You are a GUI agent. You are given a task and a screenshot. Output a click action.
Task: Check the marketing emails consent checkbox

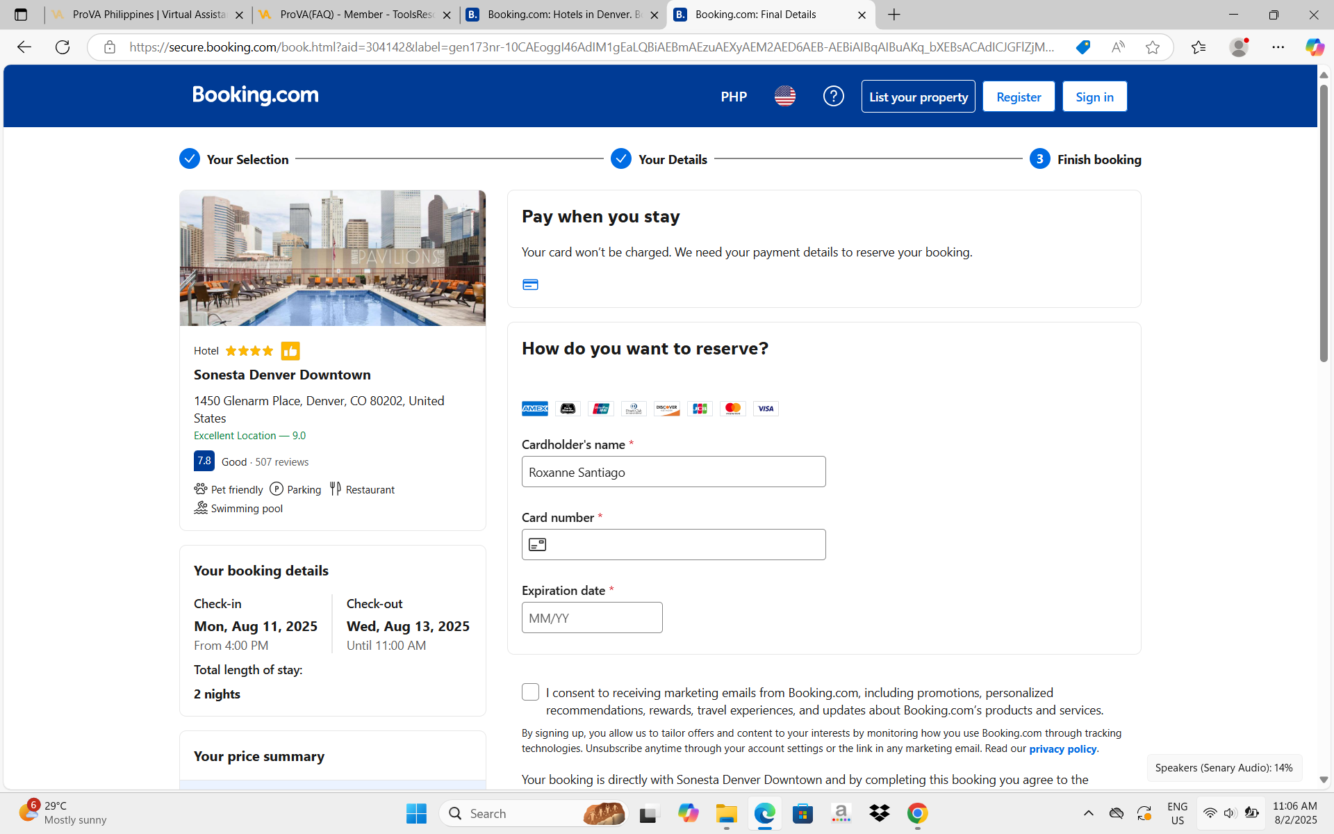(530, 692)
